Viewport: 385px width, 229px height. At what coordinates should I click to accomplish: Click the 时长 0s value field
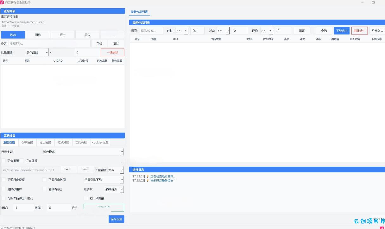[x=197, y=31]
